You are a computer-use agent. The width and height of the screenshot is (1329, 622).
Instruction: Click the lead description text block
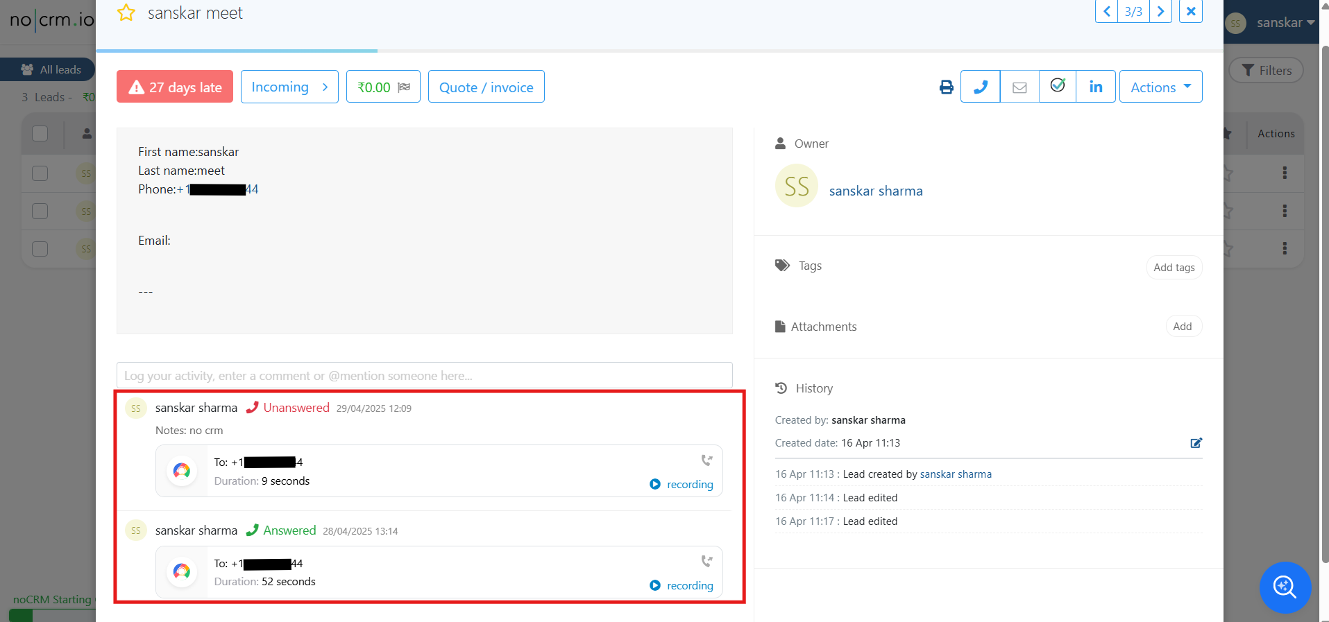pos(425,230)
